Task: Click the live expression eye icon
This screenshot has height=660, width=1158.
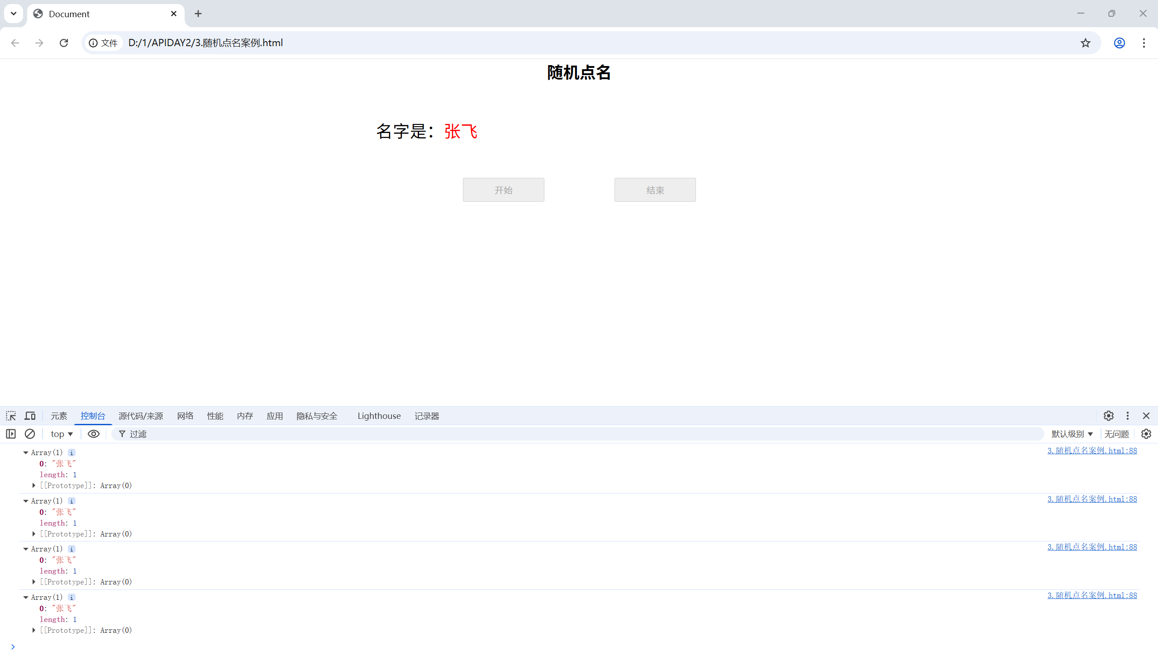Action: [x=93, y=434]
